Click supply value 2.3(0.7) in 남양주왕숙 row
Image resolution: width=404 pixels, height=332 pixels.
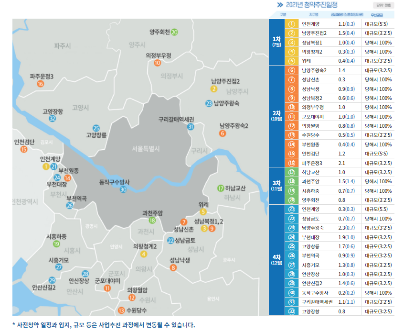click(x=346, y=228)
